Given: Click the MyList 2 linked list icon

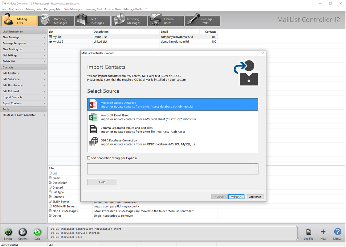Looking at the screenshot, I should click(50, 42).
